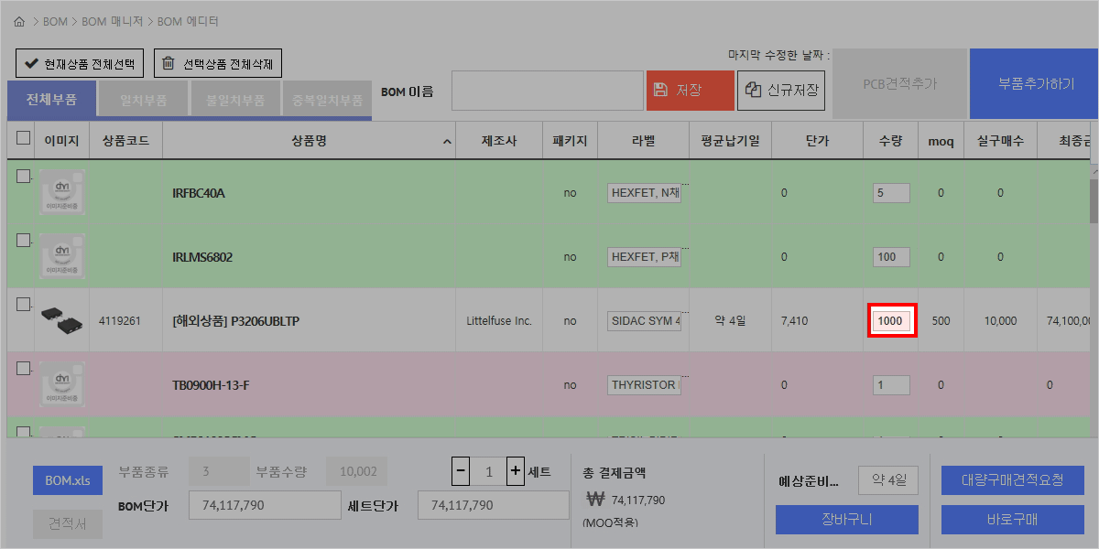
Task: Click the 부품추가하기 button
Action: 1036,83
